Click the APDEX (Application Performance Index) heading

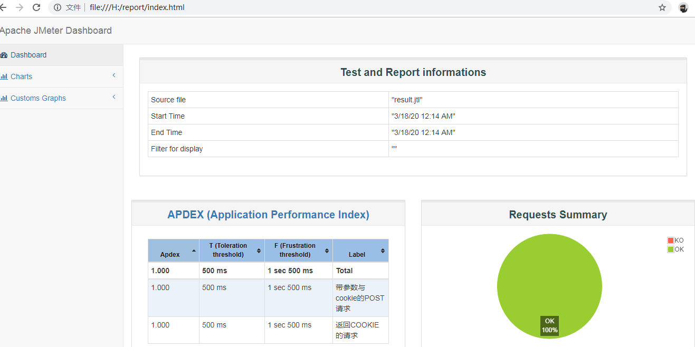[x=268, y=215]
